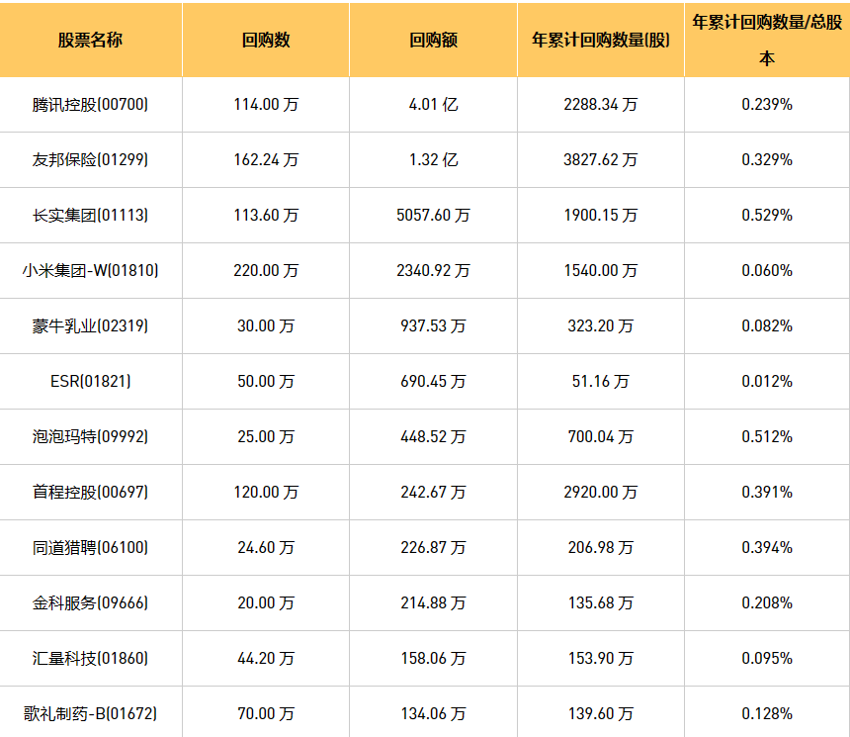Click the 年累计回购数量/总股本 column header
Screen dimensions: 850x737
coord(767,40)
